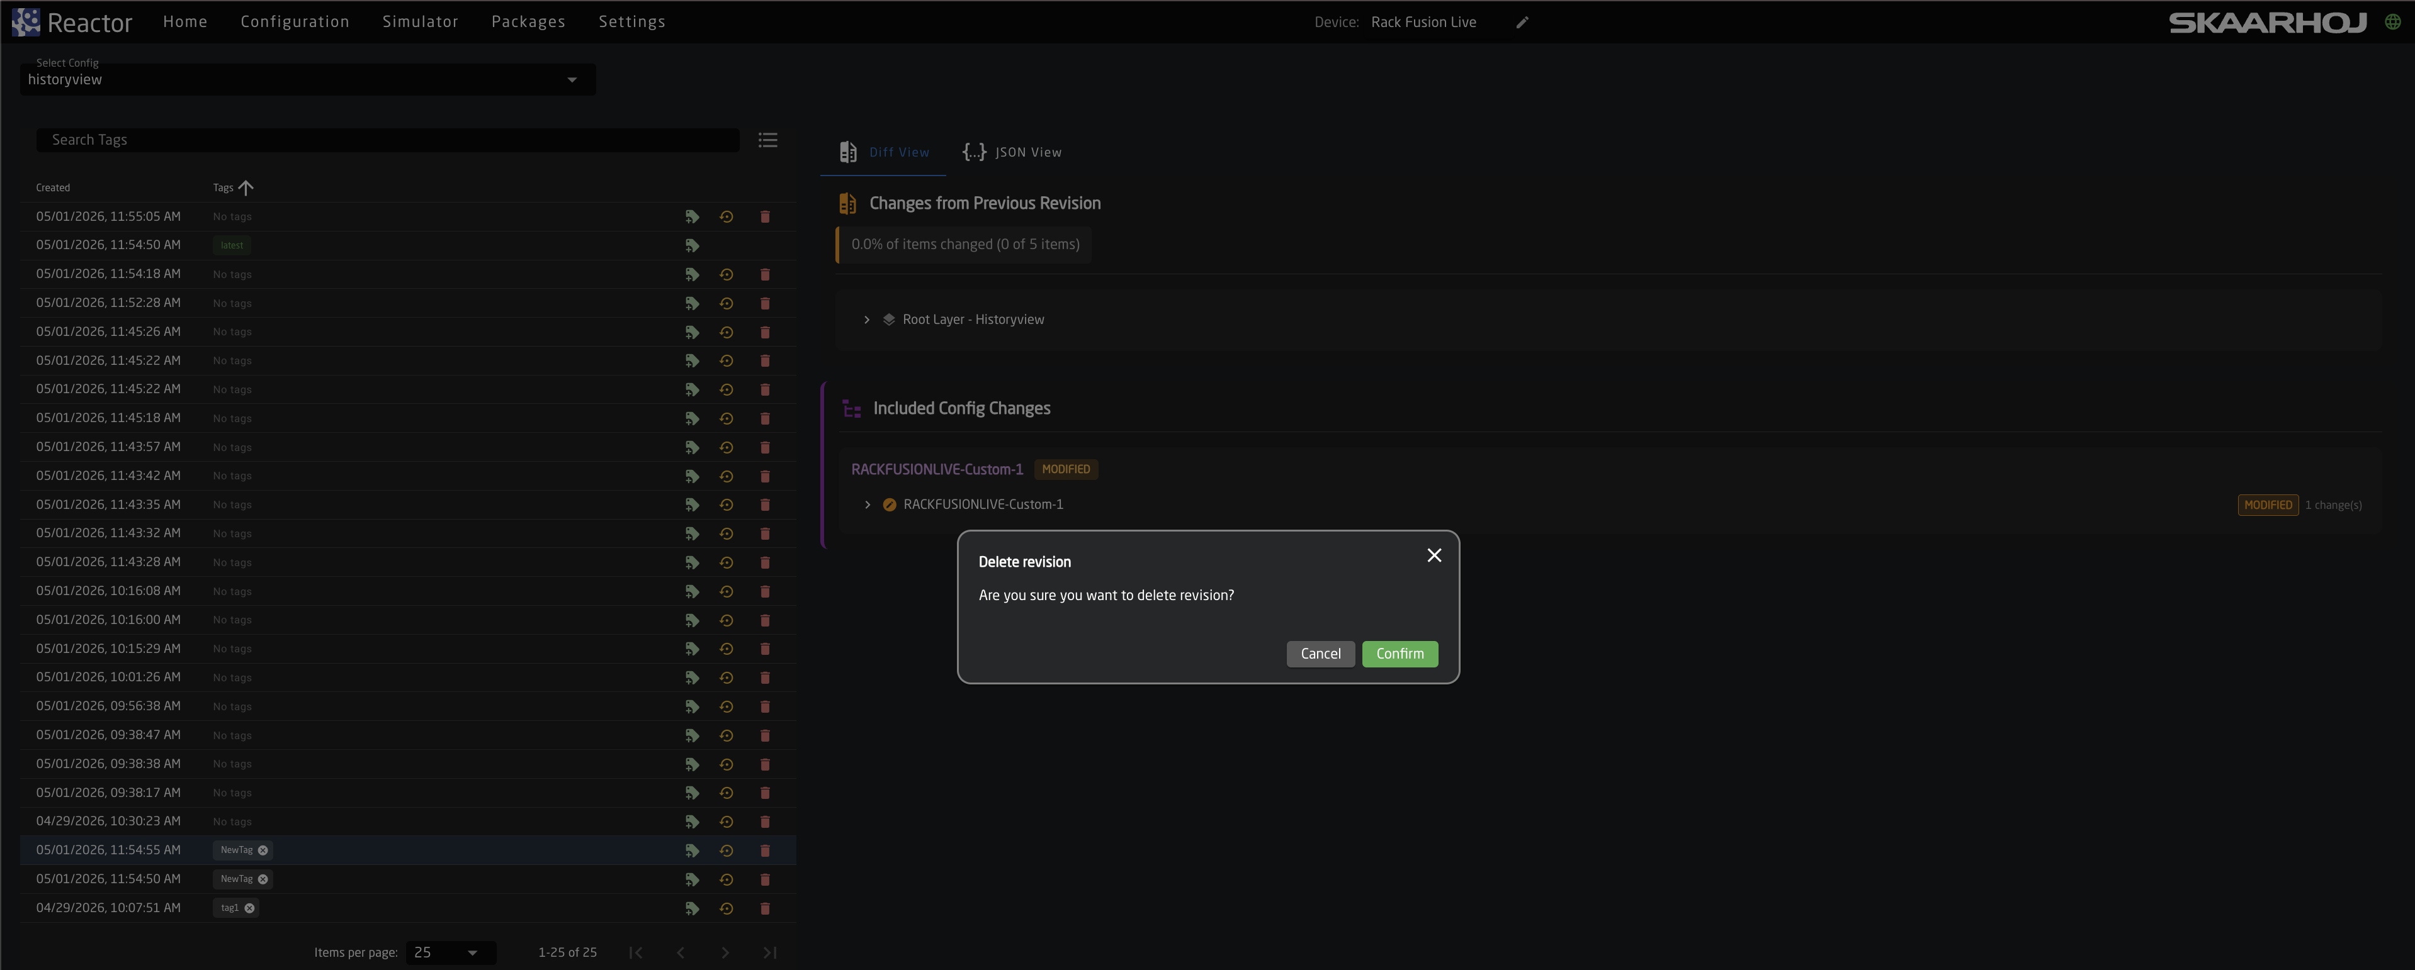Image resolution: width=2415 pixels, height=970 pixels.
Task: Add tag to the 10:15:29 AM revision
Action: click(x=692, y=649)
